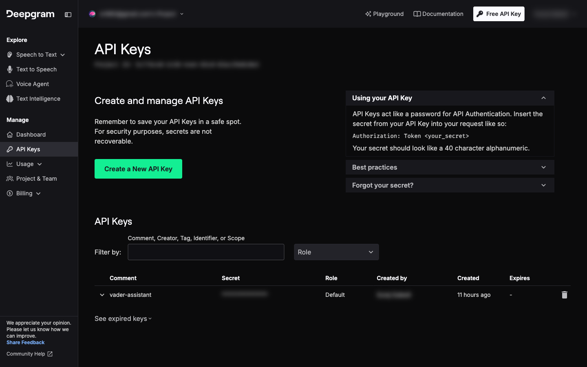Click the key icon on Free API Key
Viewport: 587px width, 367px height.
(480, 14)
